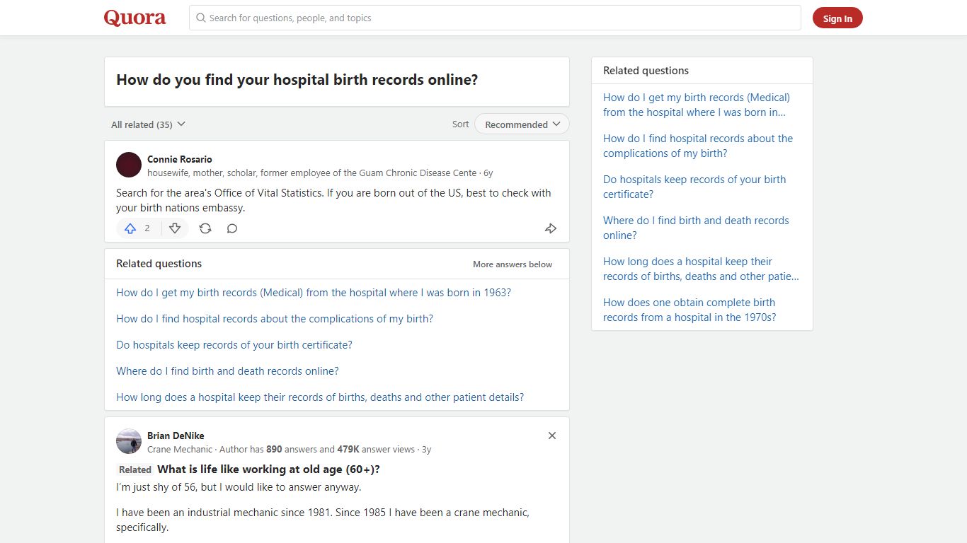Open 'What is life like working at old age' question
Viewport: 967px width, 543px height.
tap(268, 469)
